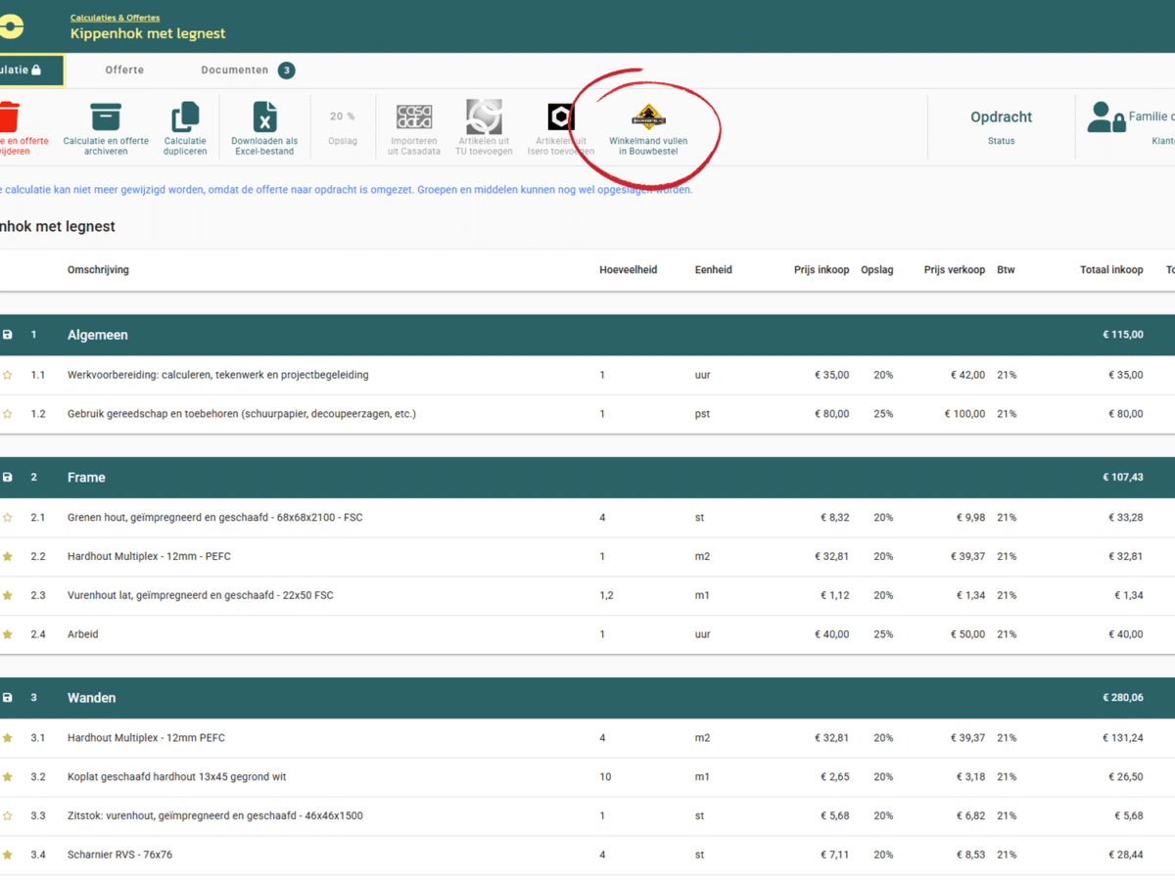Follow the Calculaties & Offertes breadcrumb link
Screen dimensions: 1175x881
[115, 18]
